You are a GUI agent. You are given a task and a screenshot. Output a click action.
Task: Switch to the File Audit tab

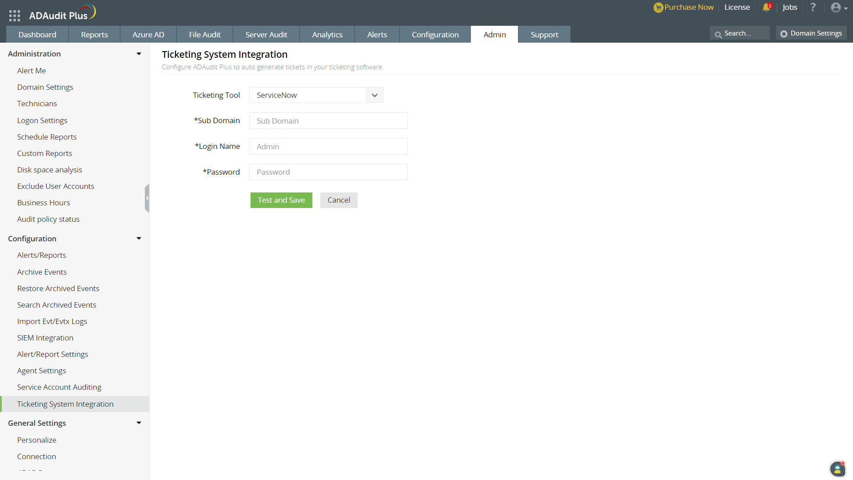coord(204,35)
